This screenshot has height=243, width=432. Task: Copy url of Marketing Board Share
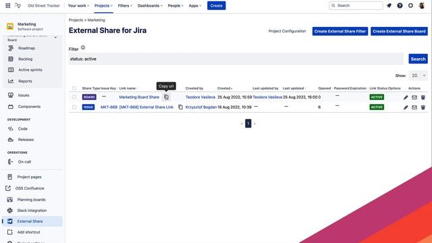click(x=167, y=97)
